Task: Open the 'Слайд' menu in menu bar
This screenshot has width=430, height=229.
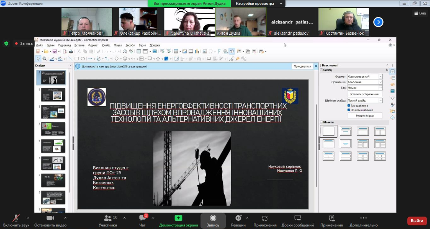Action: (x=106, y=45)
